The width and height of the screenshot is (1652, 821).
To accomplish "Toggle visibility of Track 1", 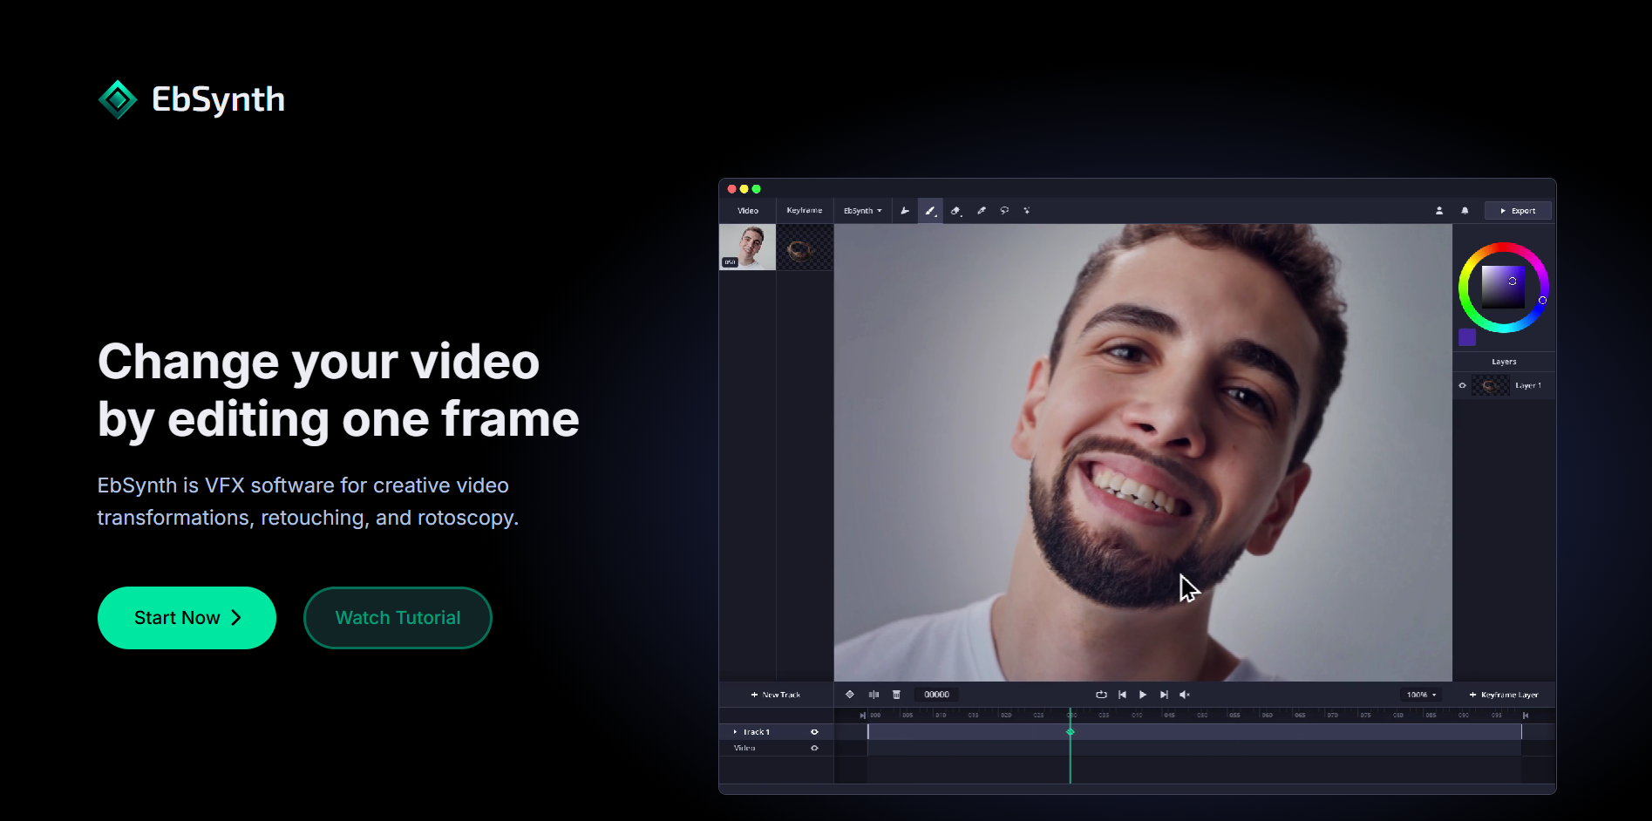I will click(814, 732).
